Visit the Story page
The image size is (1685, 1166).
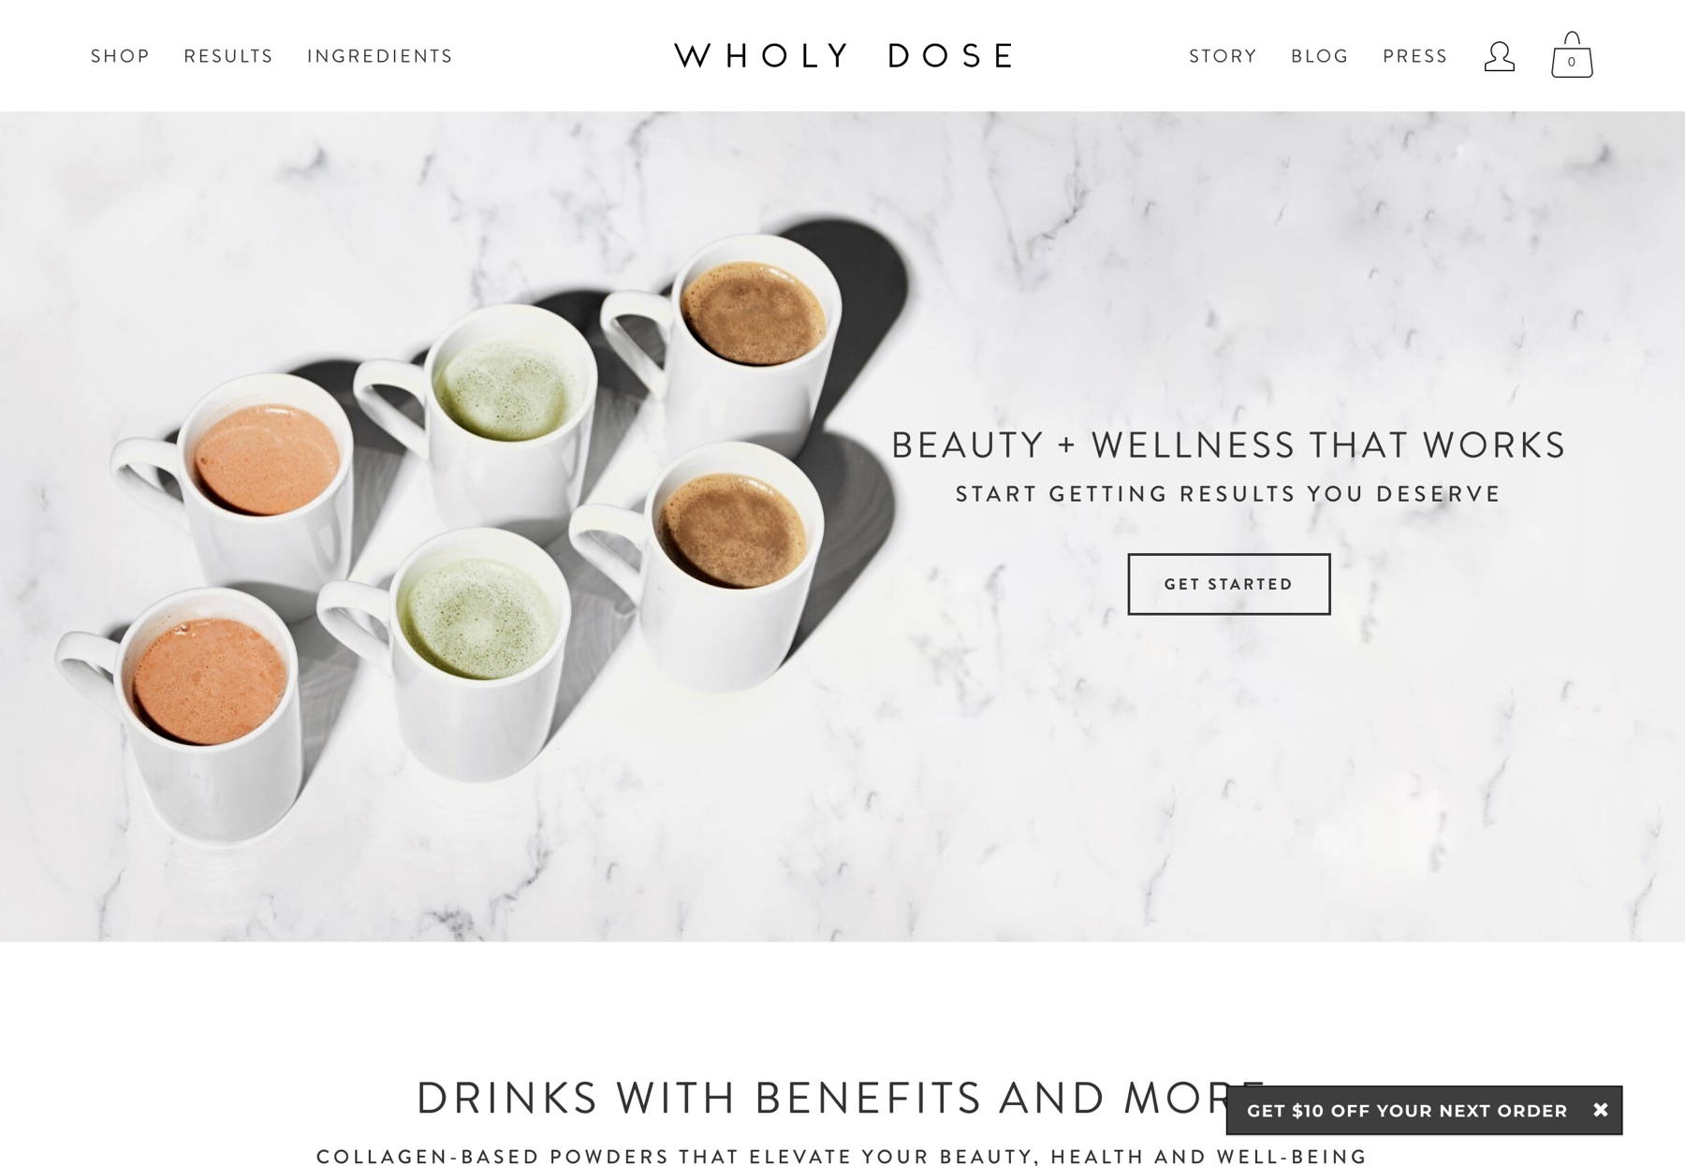pos(1223,56)
